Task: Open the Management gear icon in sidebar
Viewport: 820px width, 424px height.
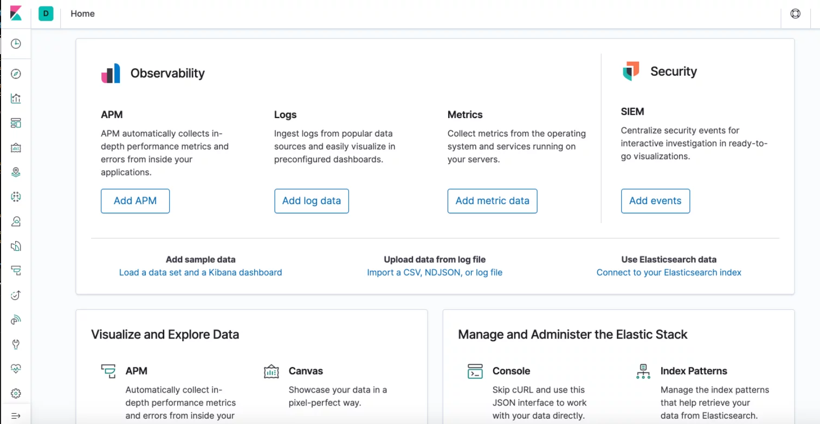Action: pos(16,393)
